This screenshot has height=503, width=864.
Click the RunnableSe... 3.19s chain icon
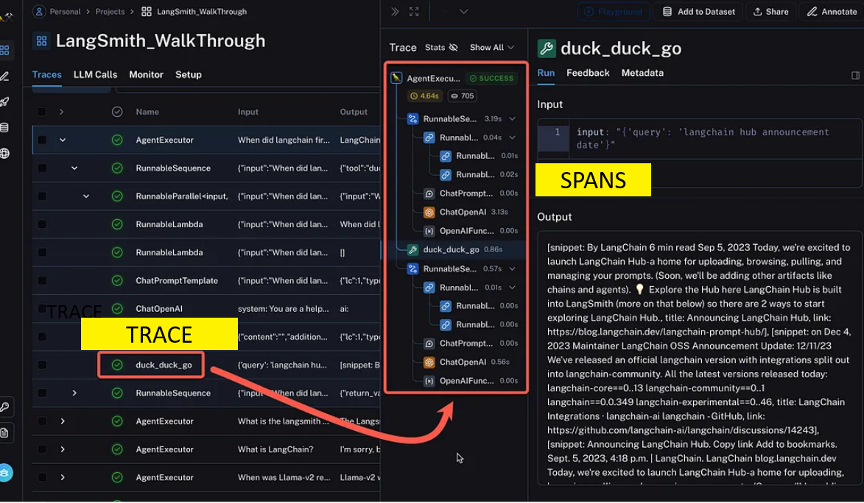point(412,119)
